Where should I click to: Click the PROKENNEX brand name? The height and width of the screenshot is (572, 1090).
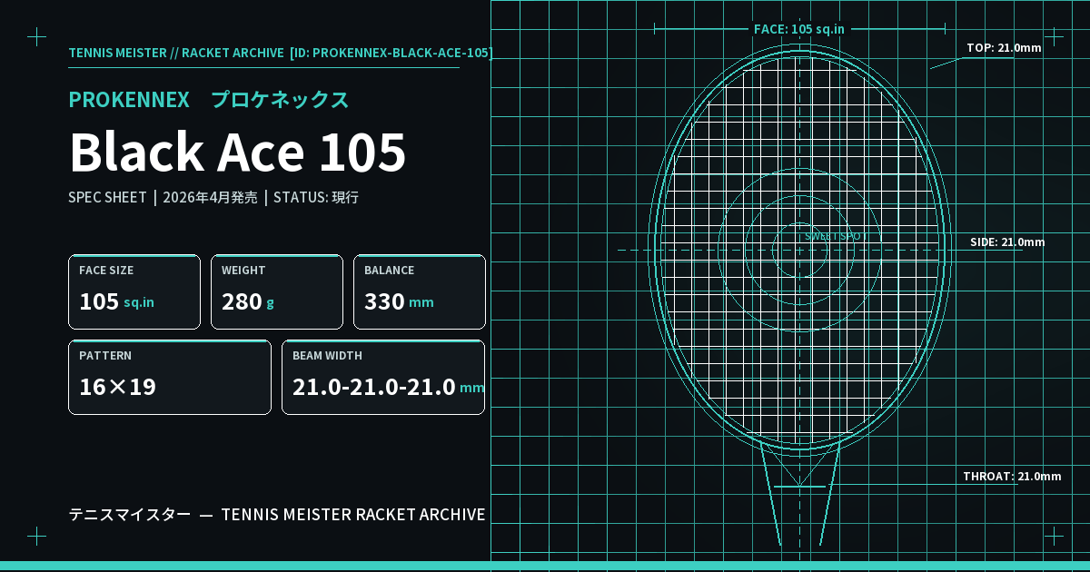129,100
